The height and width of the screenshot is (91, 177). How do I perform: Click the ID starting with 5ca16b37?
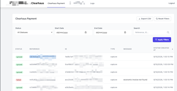pyautogui.click(x=84, y=64)
